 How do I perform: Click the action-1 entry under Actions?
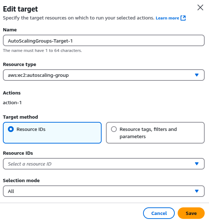[12, 103]
